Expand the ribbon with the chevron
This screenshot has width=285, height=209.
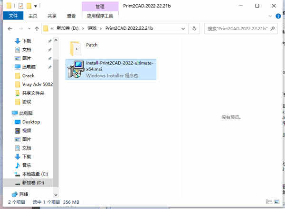tap(270, 16)
